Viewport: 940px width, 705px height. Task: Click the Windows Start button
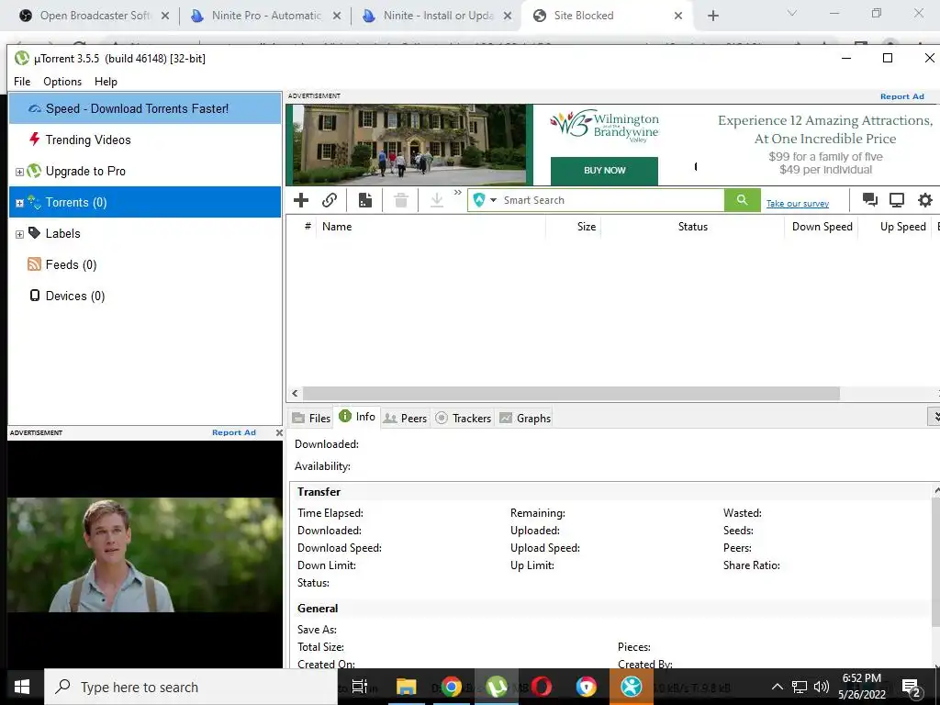click(22, 687)
